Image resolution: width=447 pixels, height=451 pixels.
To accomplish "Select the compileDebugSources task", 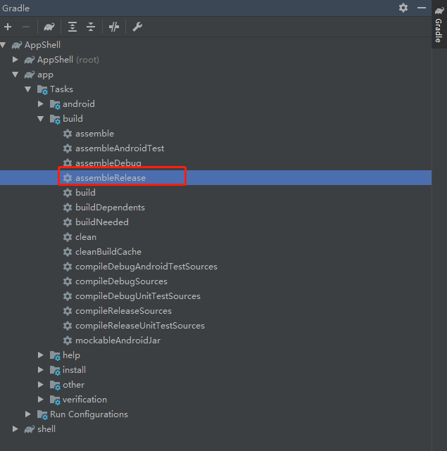I will click(x=121, y=281).
